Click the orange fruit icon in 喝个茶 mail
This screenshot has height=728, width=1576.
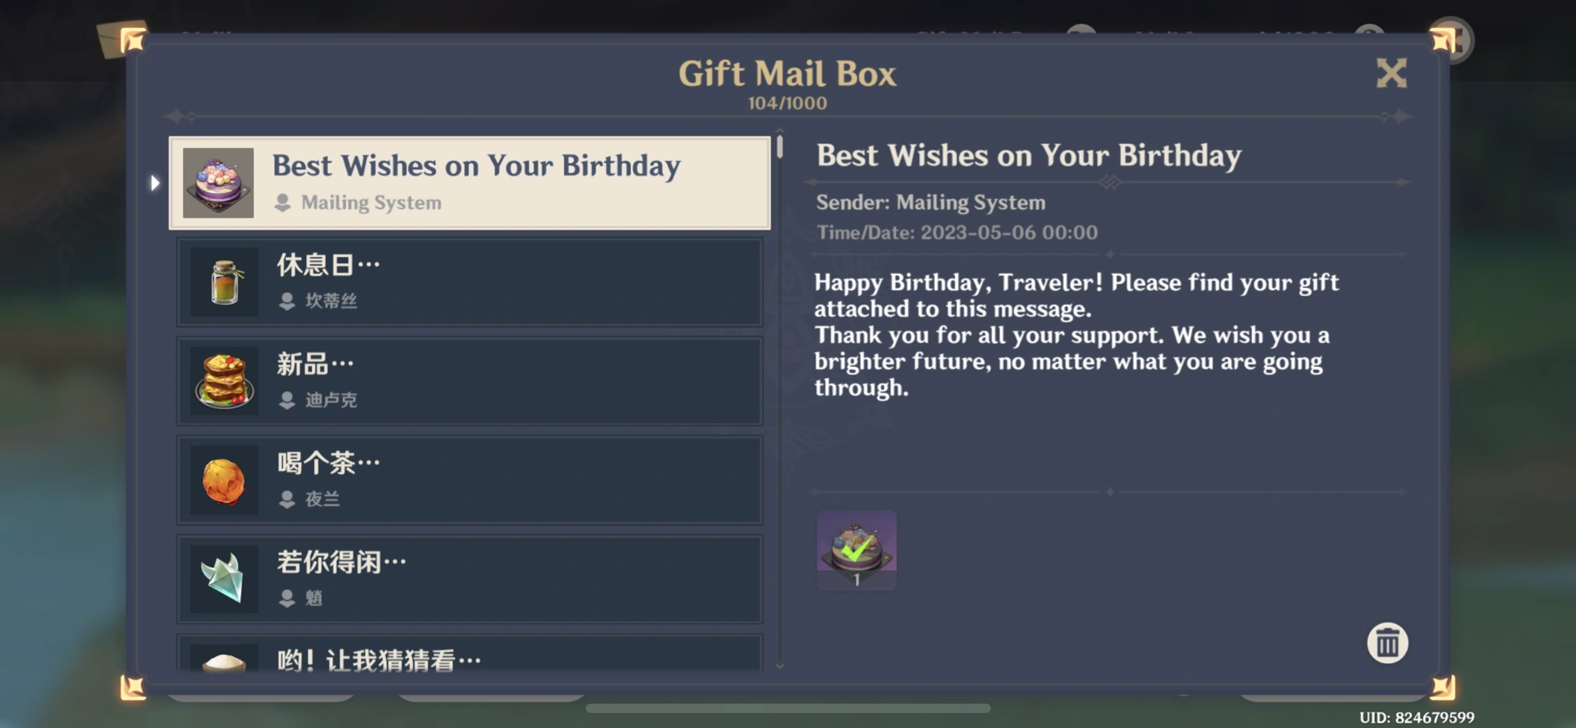(225, 481)
